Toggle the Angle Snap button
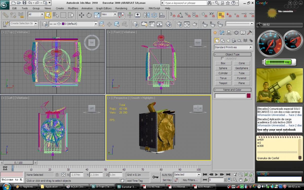The width and height of the screenshot is (304, 190). pos(180,15)
